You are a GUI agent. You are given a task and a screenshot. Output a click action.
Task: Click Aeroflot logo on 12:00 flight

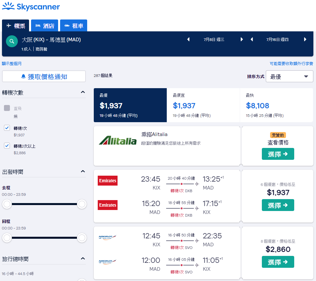tap(107, 262)
